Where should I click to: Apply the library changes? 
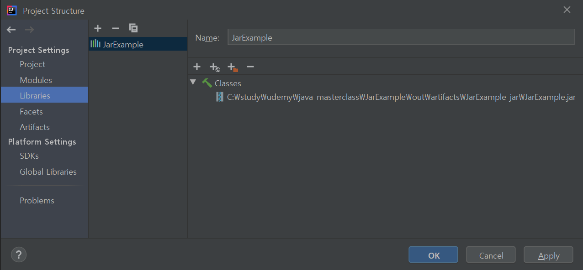(548, 254)
